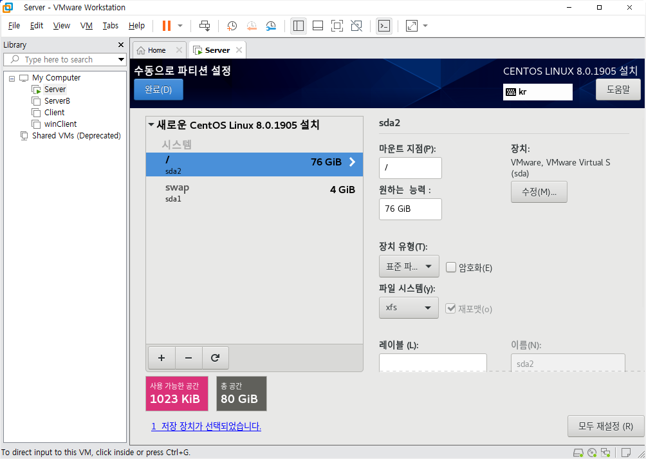Select the Client VM in the library tree
Viewport: 646px width, 459px height.
pos(54,113)
